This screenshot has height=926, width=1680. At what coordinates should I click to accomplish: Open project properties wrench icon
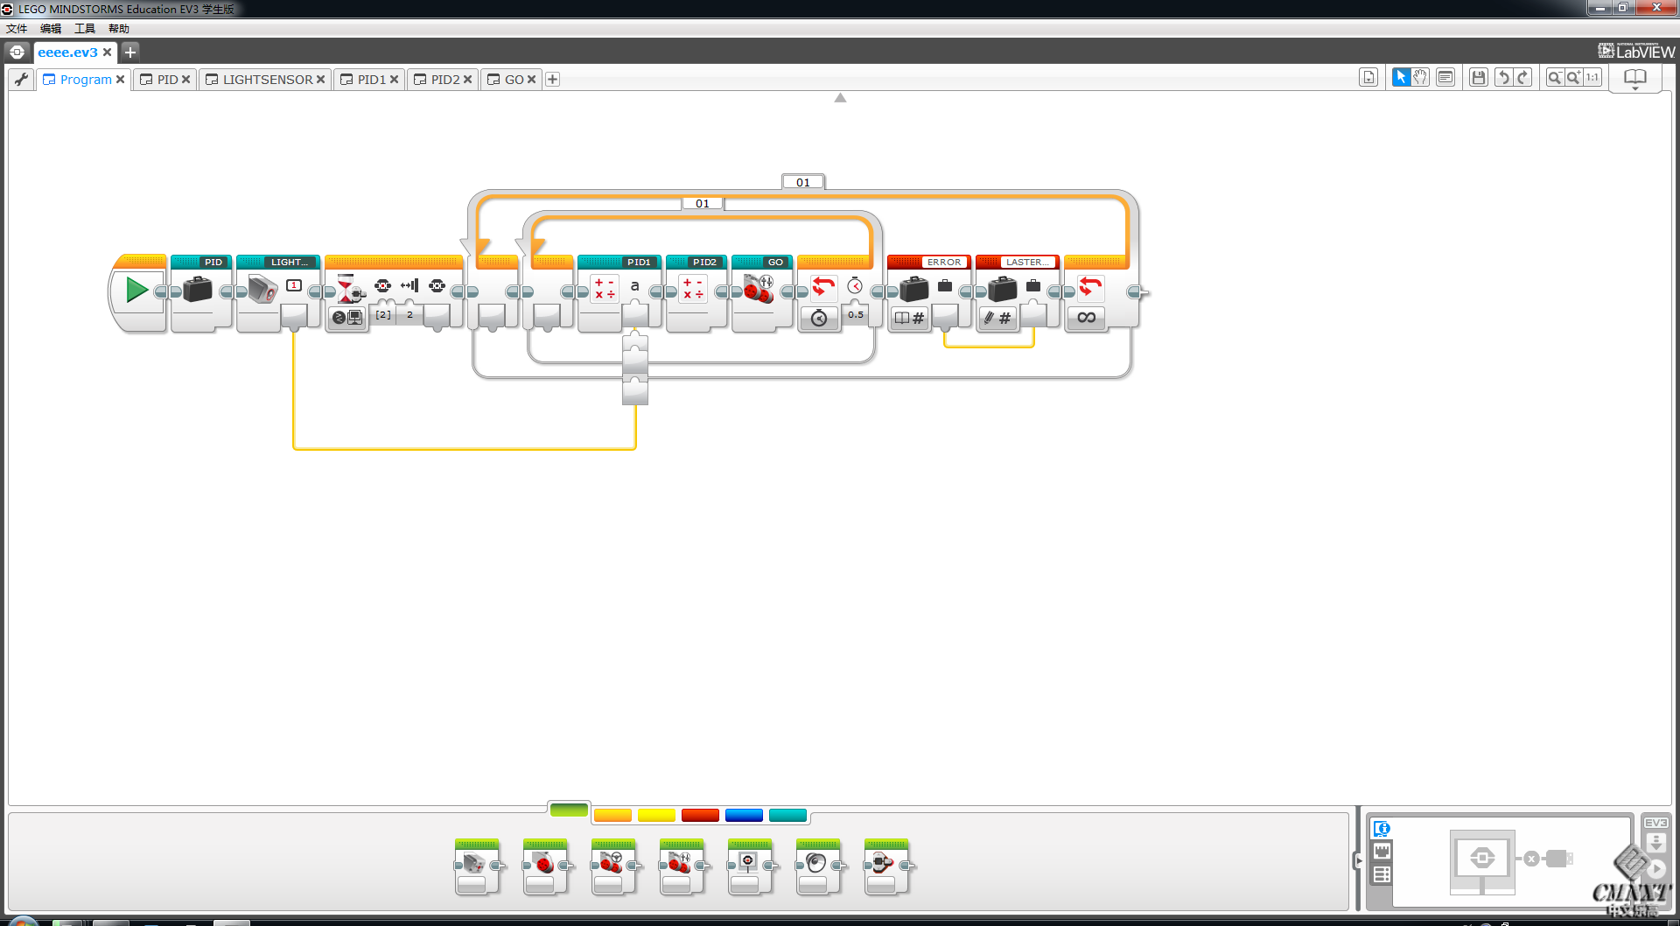coord(22,79)
